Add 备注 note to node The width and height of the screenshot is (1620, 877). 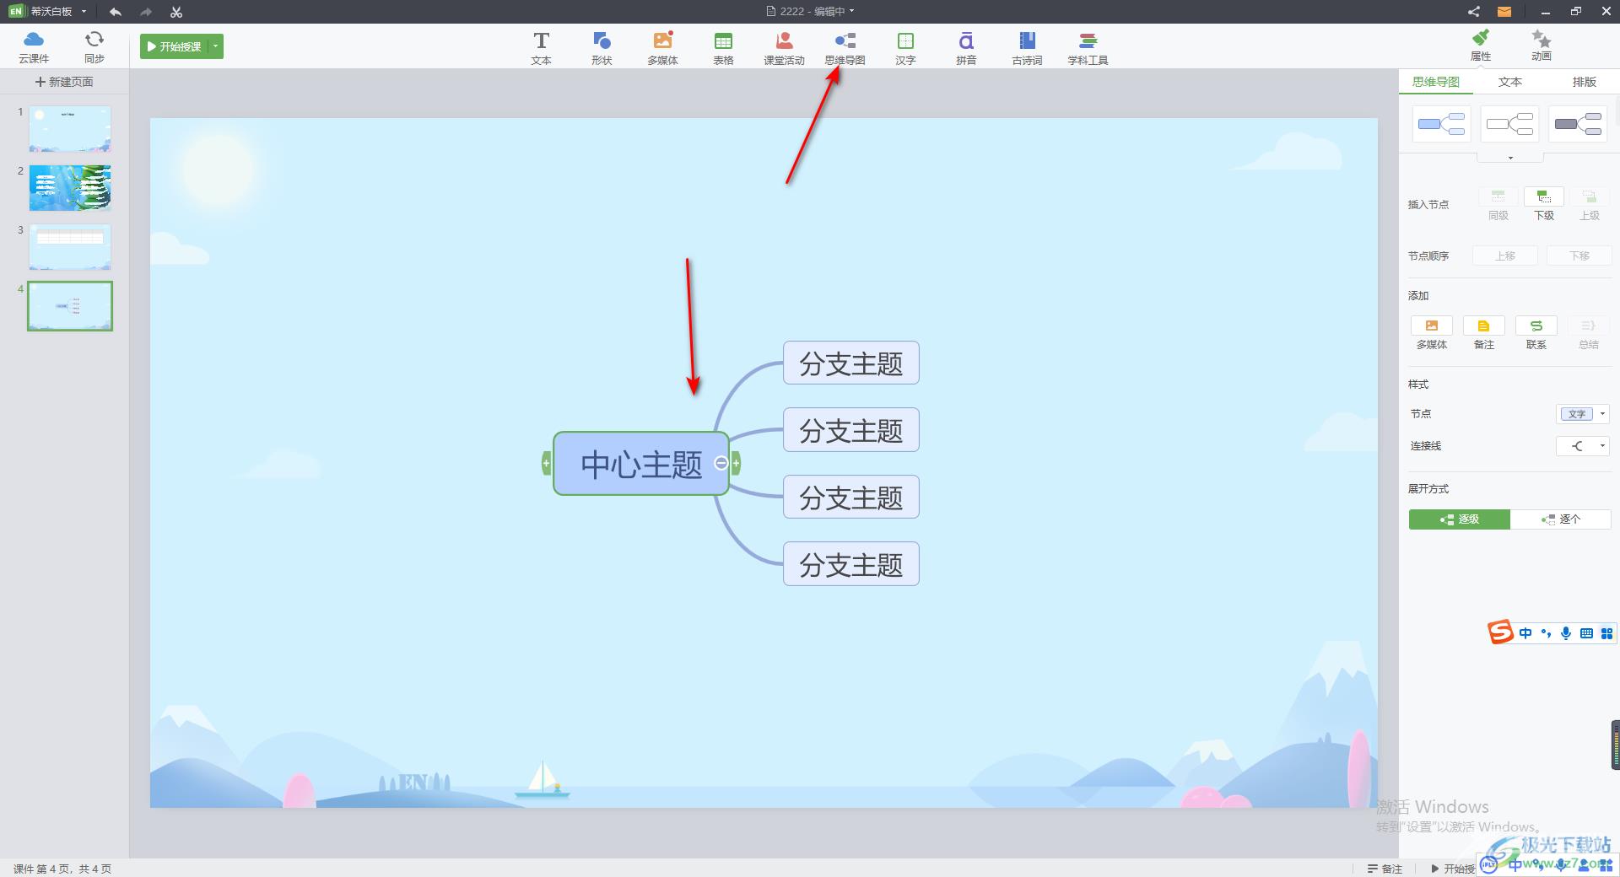tap(1483, 332)
